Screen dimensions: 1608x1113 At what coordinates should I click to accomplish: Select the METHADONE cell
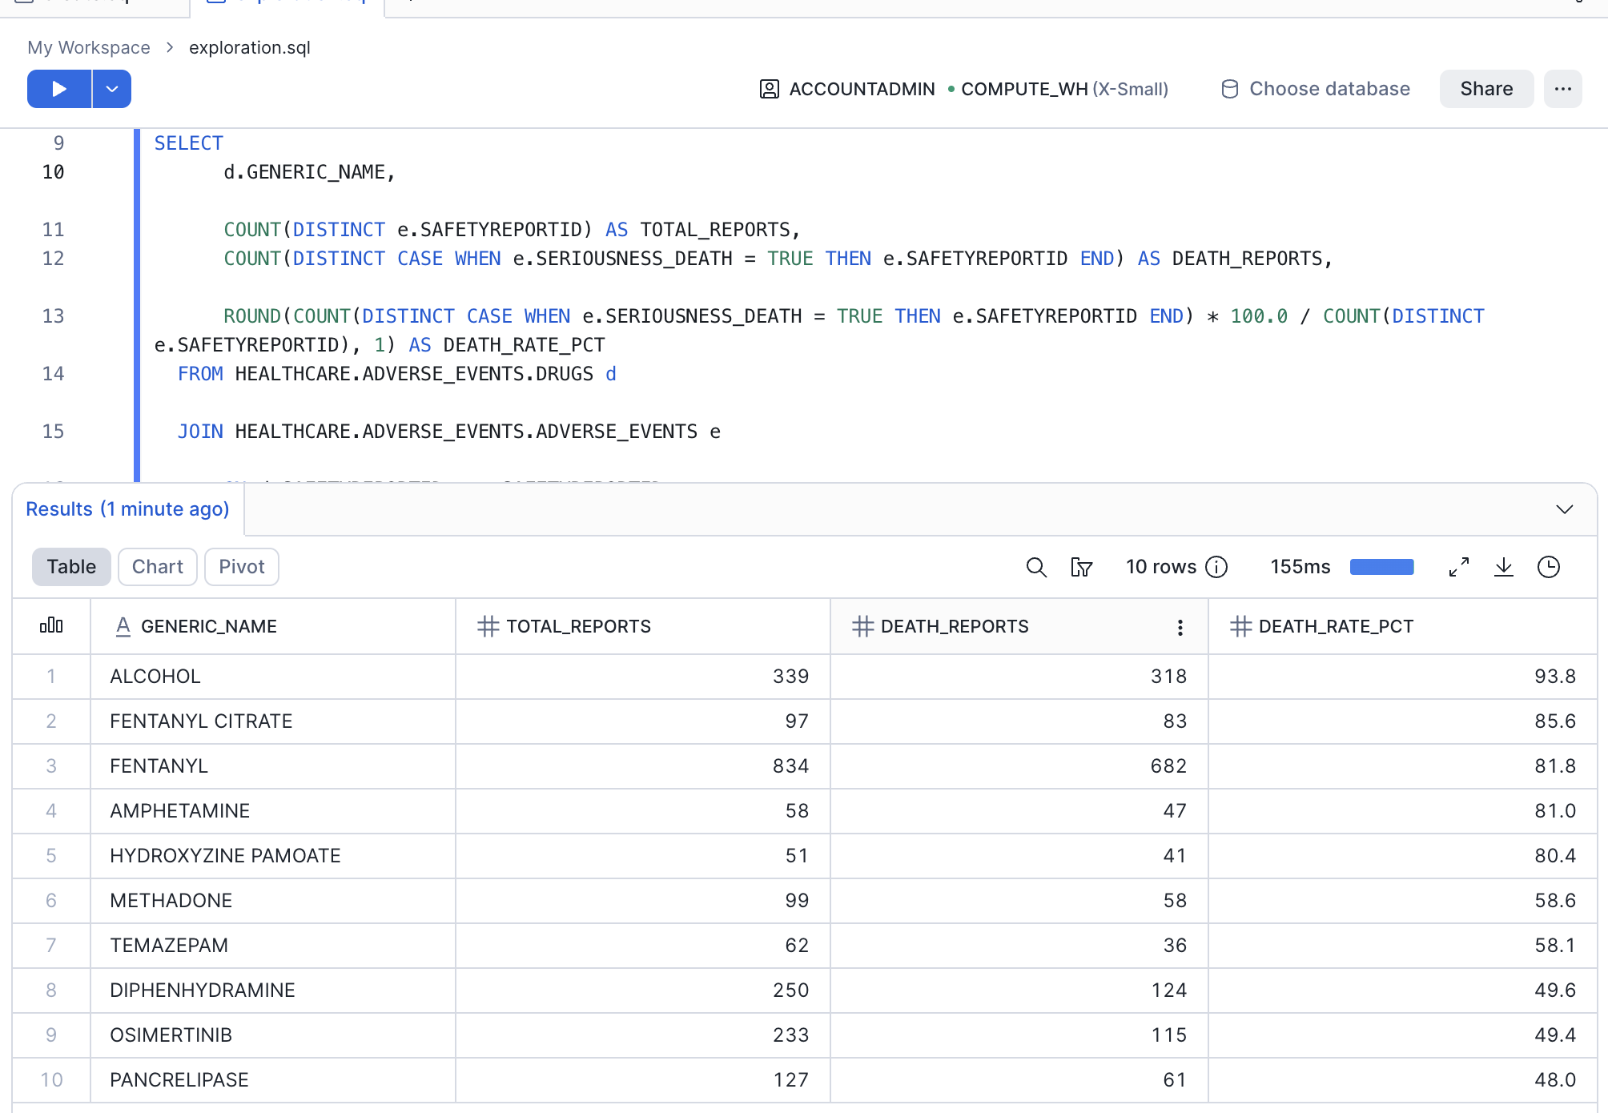(272, 901)
